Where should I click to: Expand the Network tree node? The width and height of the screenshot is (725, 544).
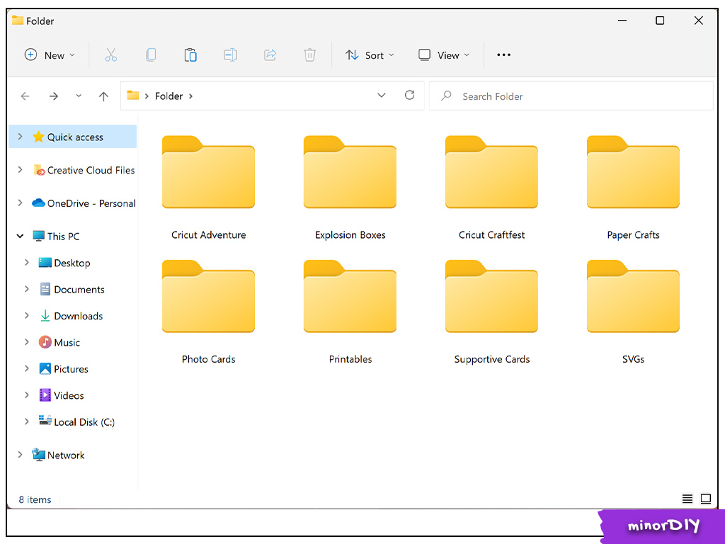click(20, 455)
